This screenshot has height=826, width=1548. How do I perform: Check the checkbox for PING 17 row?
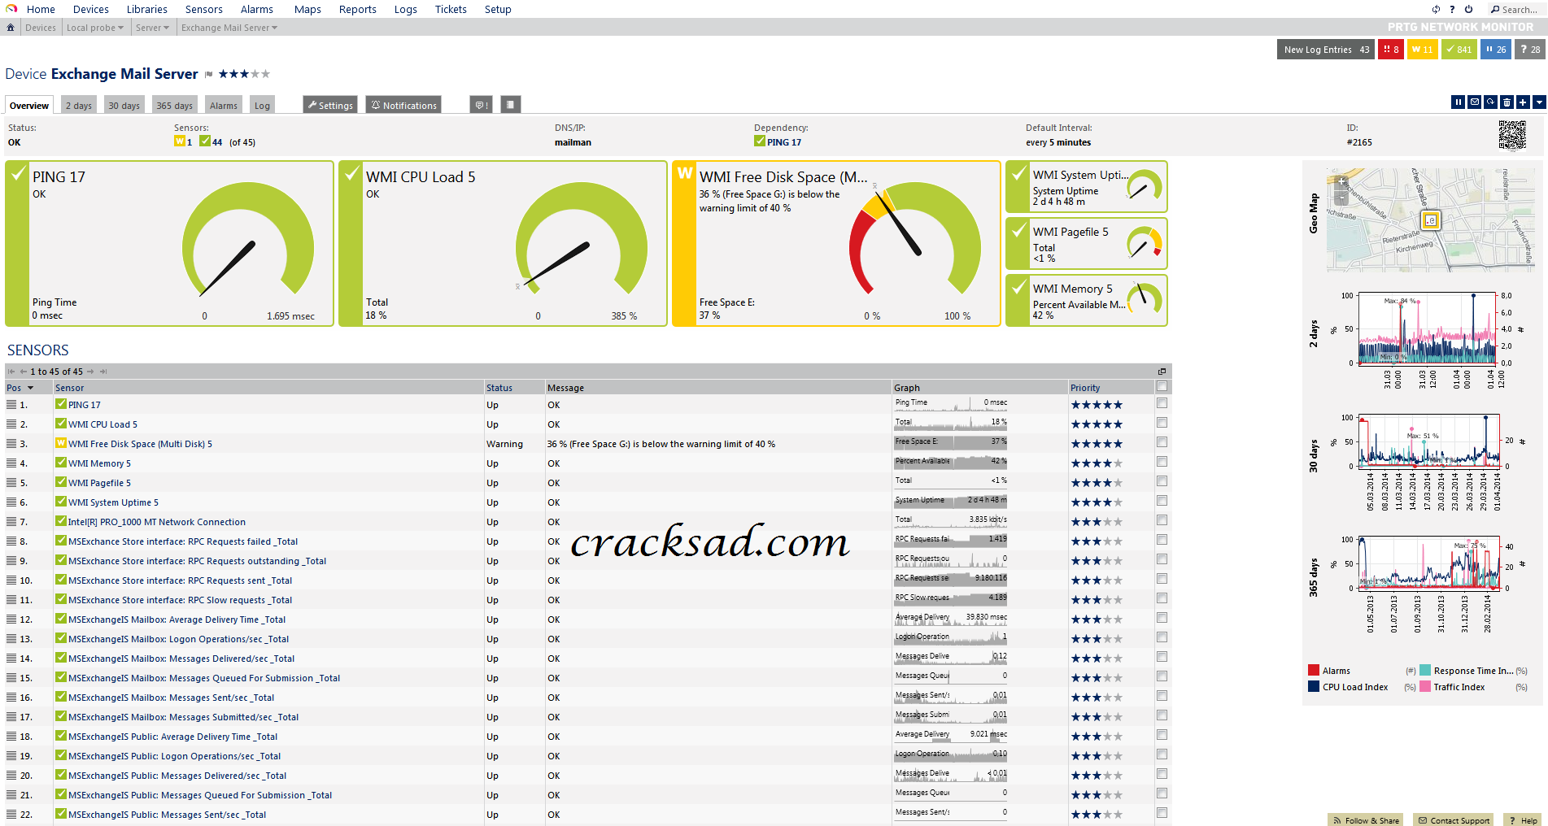pyautogui.click(x=1162, y=403)
